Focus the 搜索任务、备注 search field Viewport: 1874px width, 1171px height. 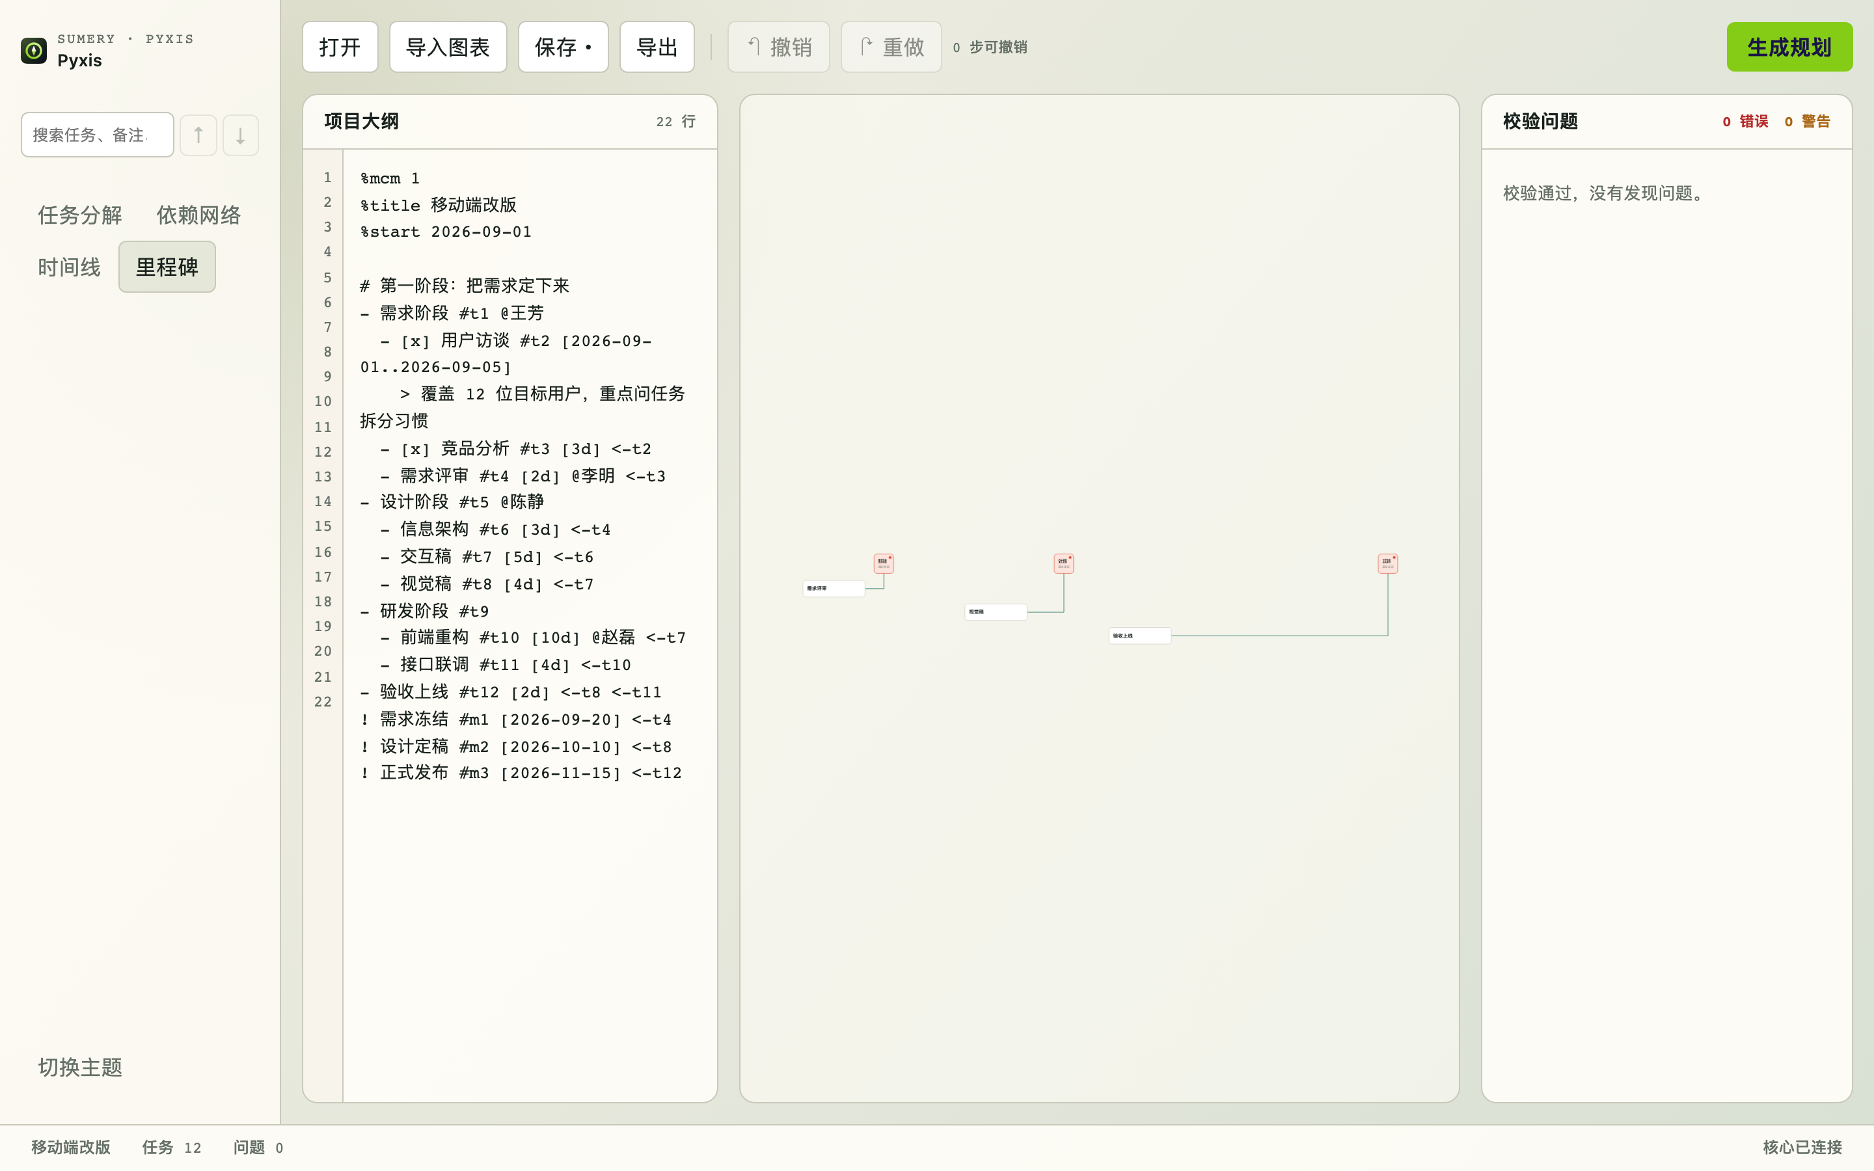click(x=98, y=135)
